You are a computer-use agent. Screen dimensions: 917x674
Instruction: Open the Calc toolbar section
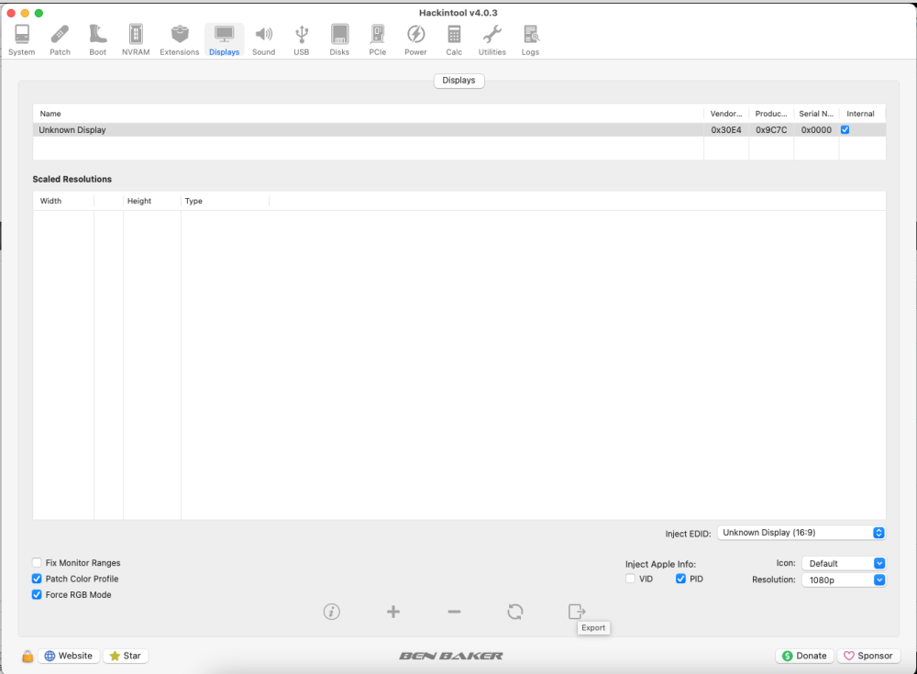click(x=454, y=40)
